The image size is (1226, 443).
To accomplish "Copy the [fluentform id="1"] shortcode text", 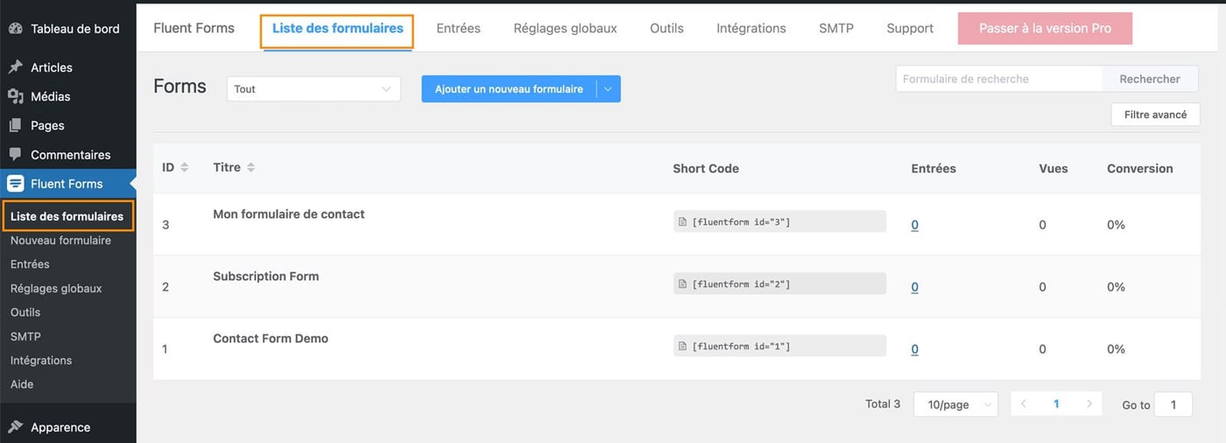I will (741, 346).
